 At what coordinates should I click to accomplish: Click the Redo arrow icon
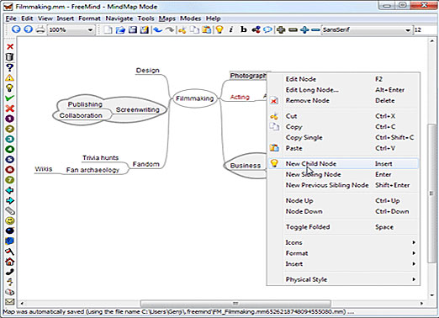170,29
